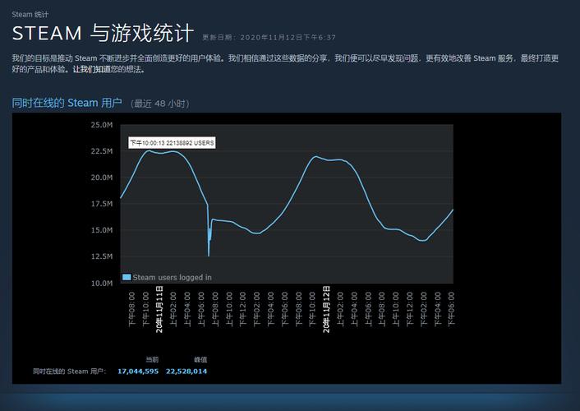This screenshot has width=580, height=411.
Task: Click the '17.5M' y-axis label
Action: [x=102, y=204]
